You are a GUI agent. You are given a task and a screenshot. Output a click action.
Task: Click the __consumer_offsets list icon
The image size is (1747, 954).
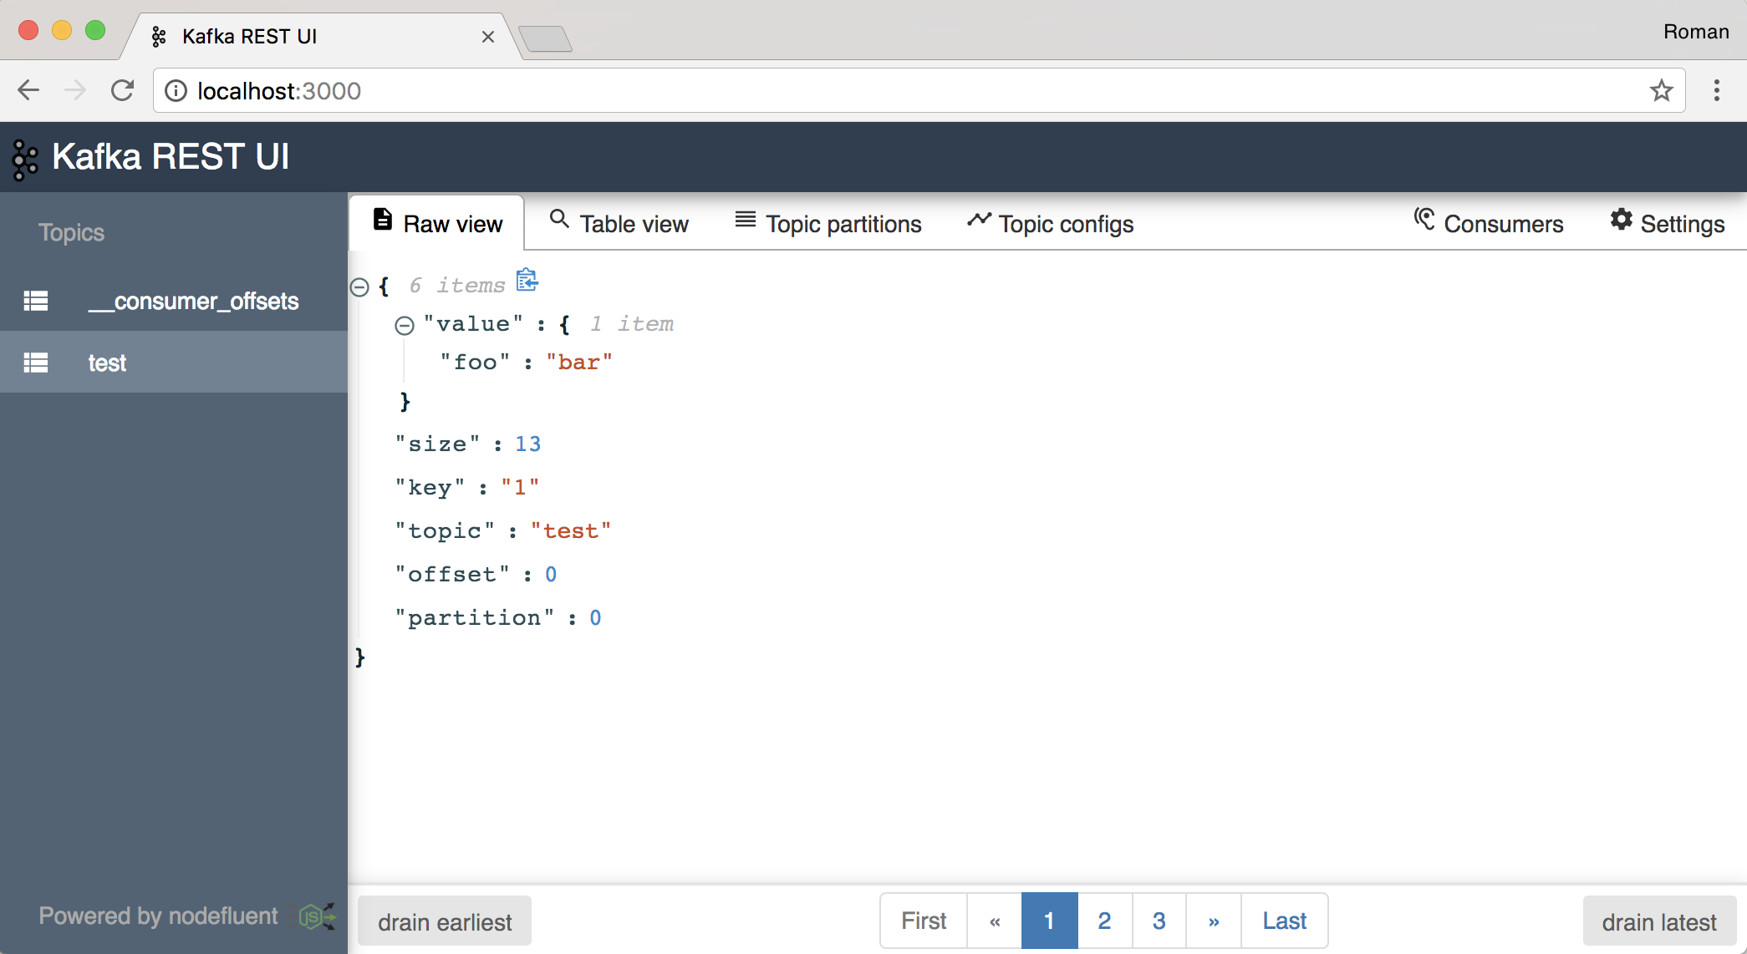[36, 301]
